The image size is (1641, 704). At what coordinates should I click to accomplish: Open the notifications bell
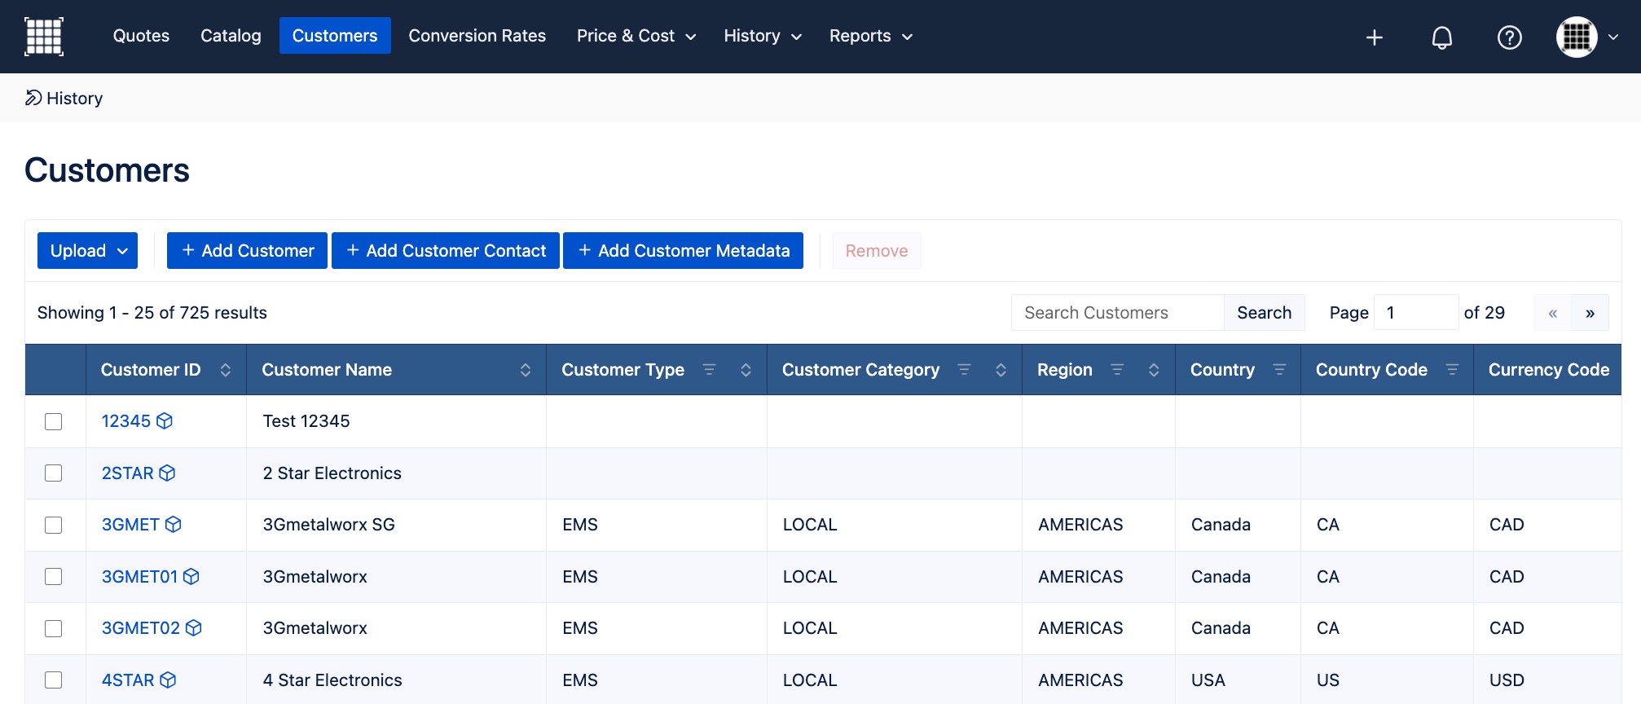tap(1442, 37)
